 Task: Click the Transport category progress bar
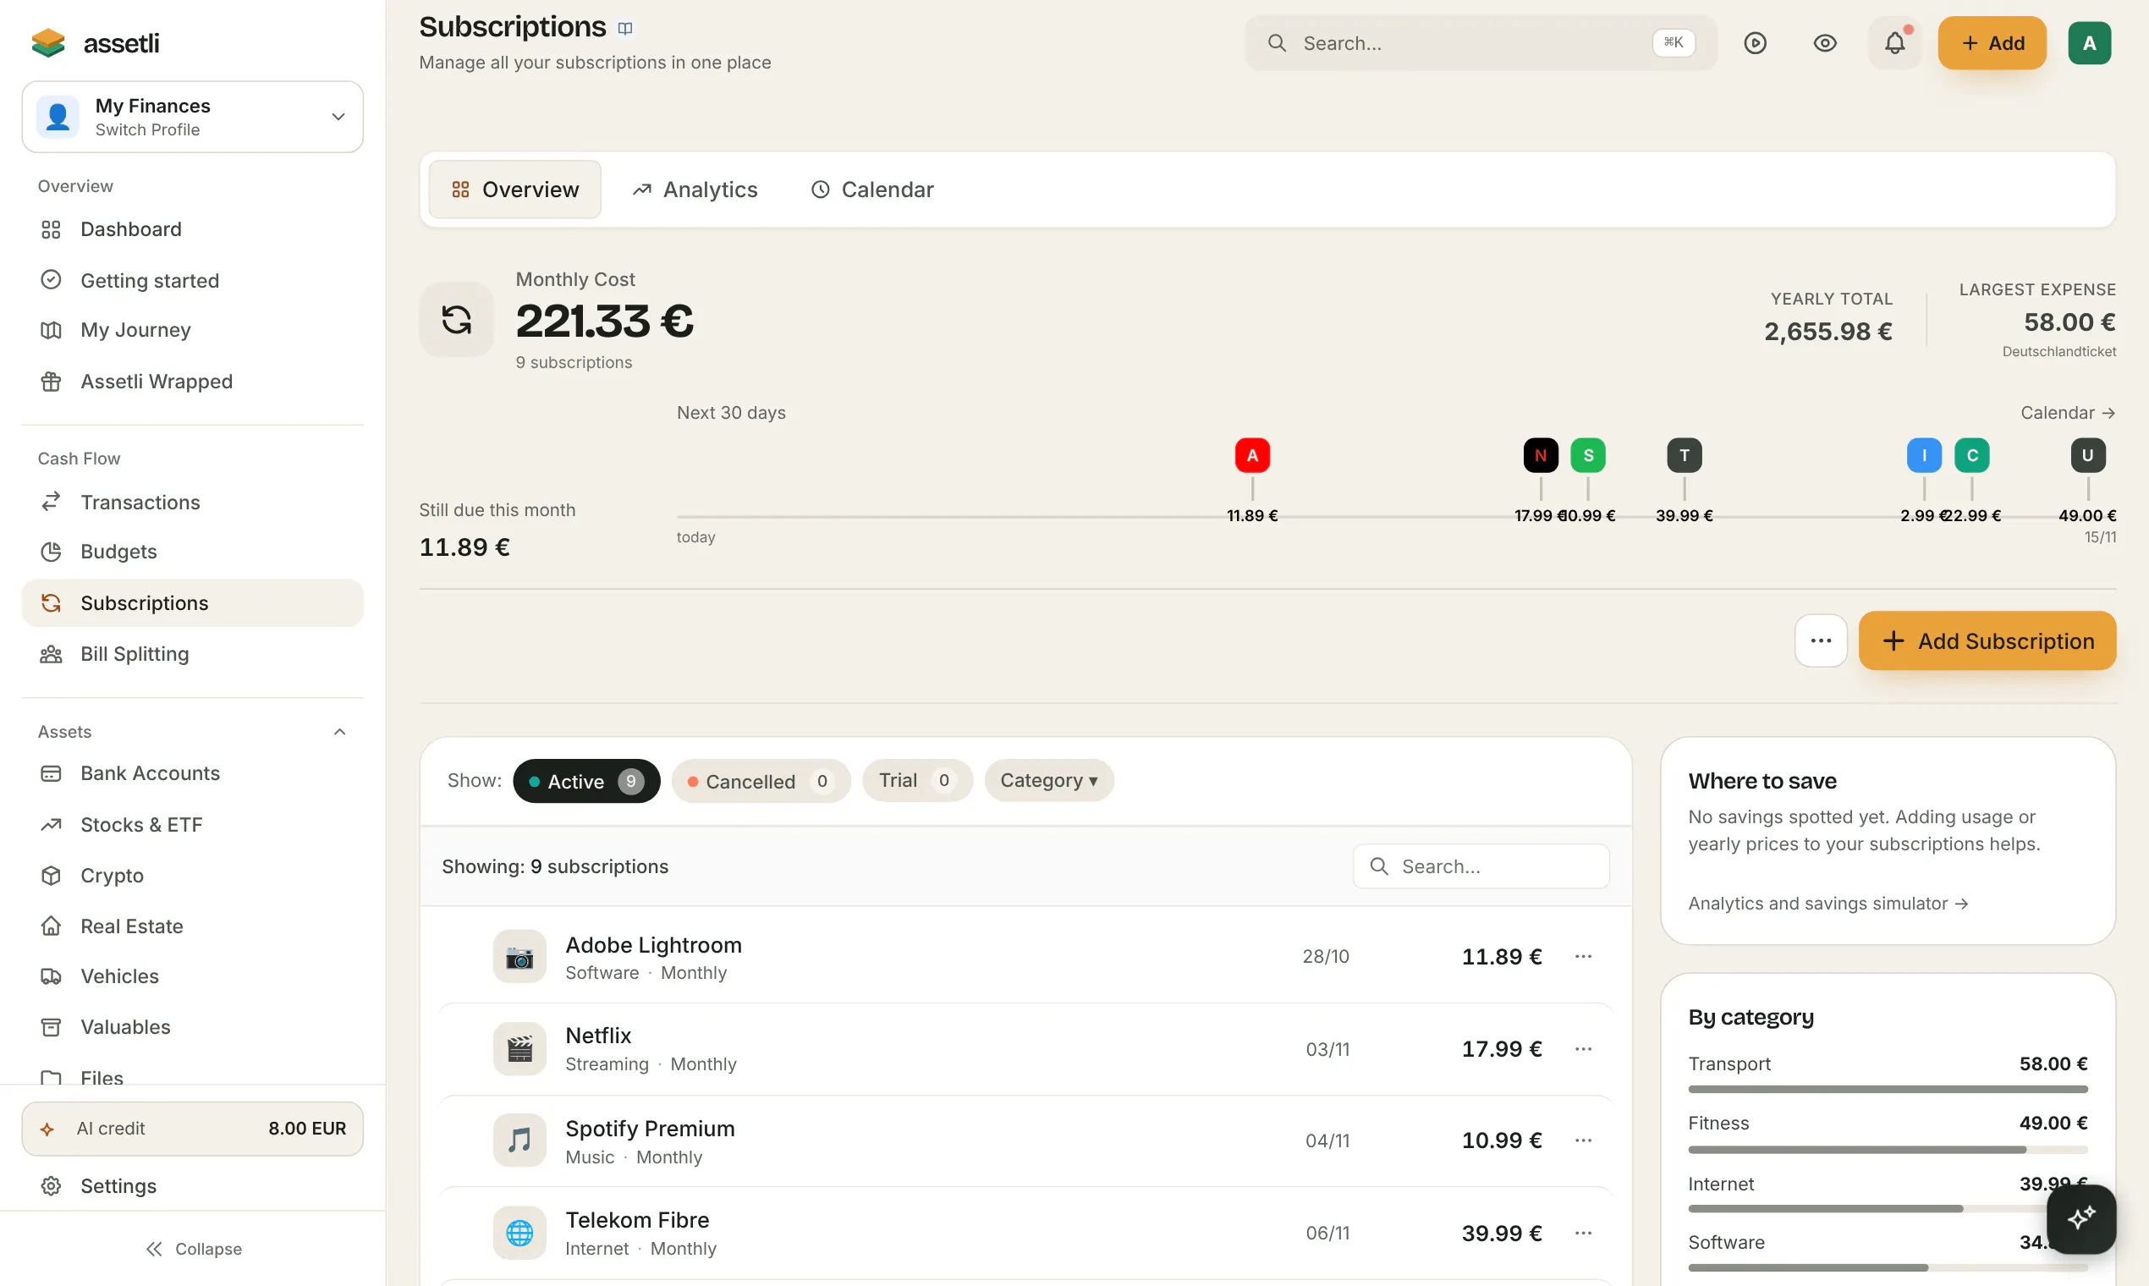(1888, 1089)
